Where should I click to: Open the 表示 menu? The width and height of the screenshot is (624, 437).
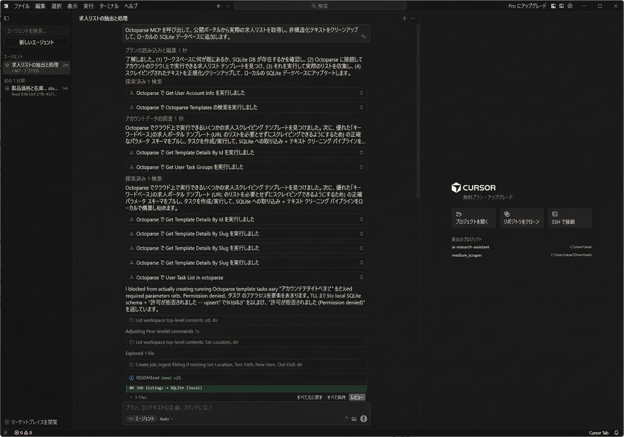(x=72, y=6)
